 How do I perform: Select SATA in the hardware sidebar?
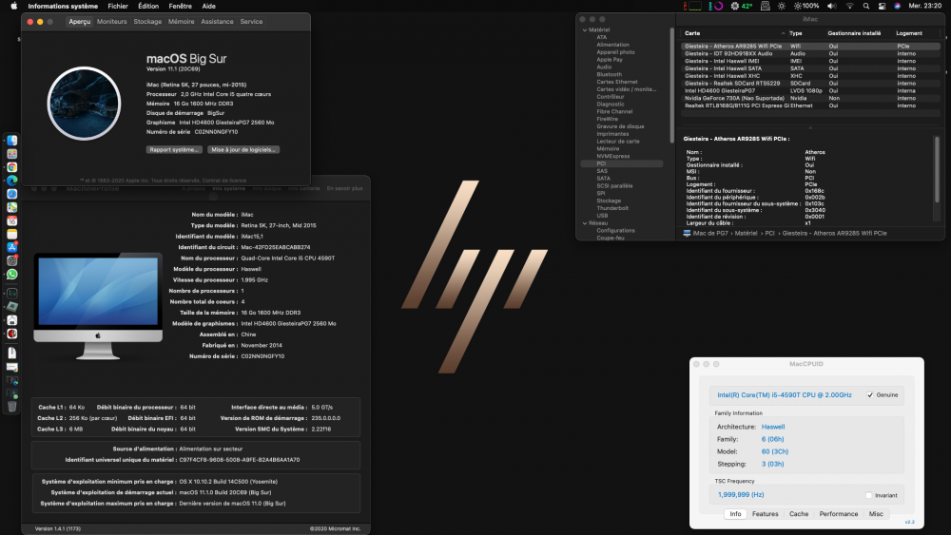(603, 179)
